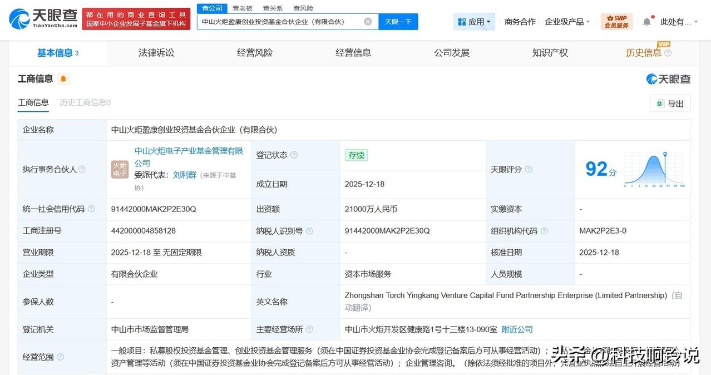The width and height of the screenshot is (711, 375).
Task: Open notifications via the bell icon
Action: tap(646, 21)
